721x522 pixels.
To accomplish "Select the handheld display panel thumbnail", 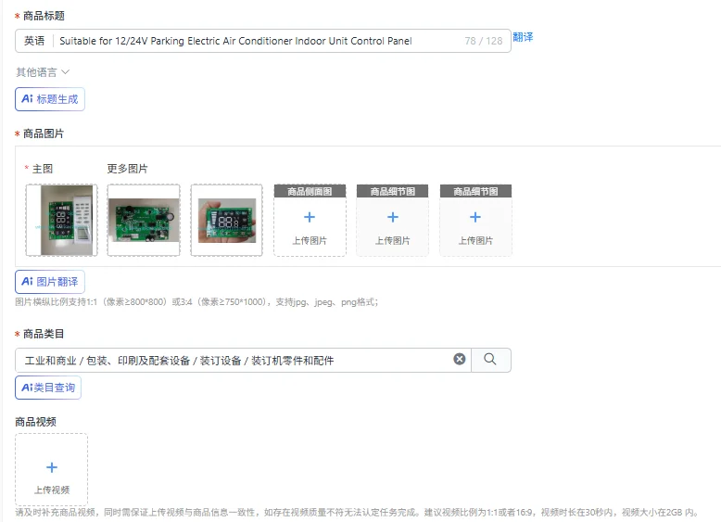I will [x=227, y=221].
